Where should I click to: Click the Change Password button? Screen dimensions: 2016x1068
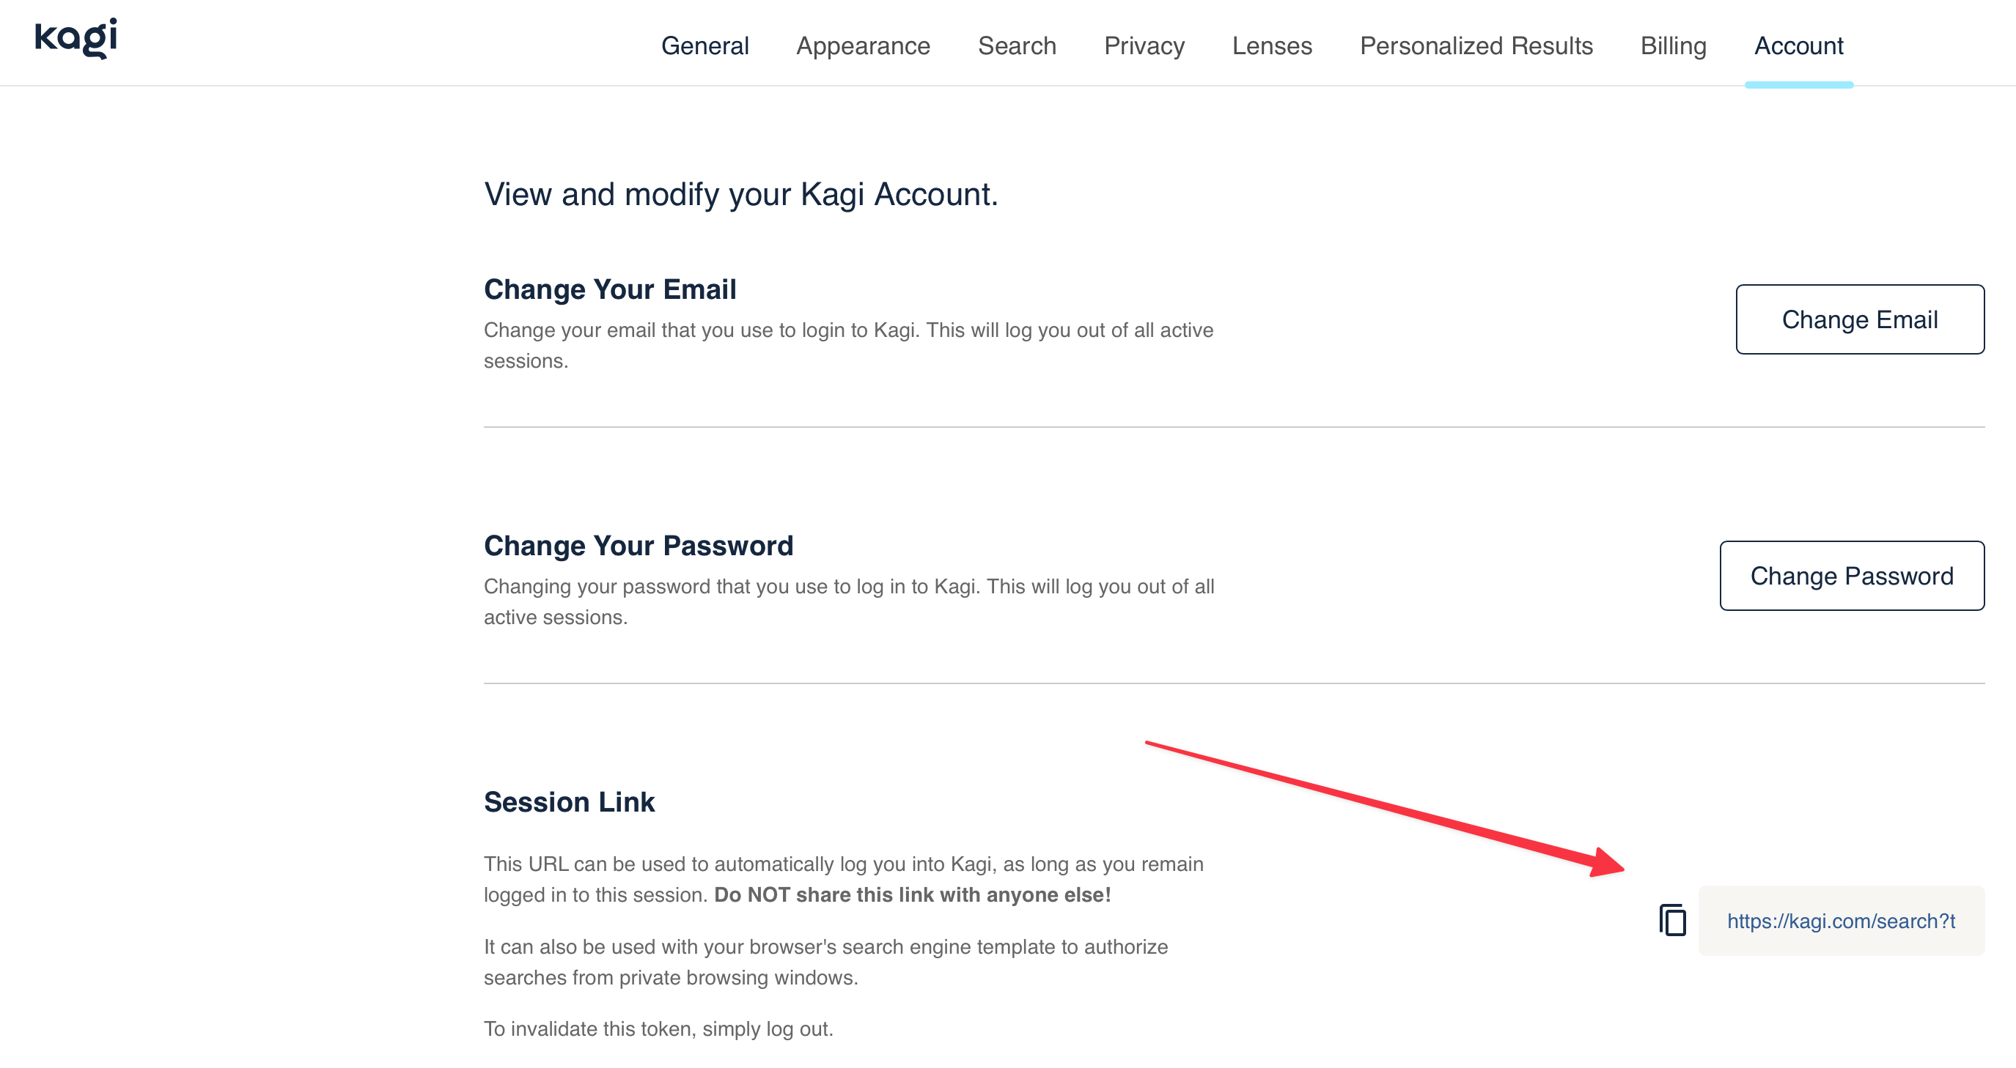point(1852,576)
